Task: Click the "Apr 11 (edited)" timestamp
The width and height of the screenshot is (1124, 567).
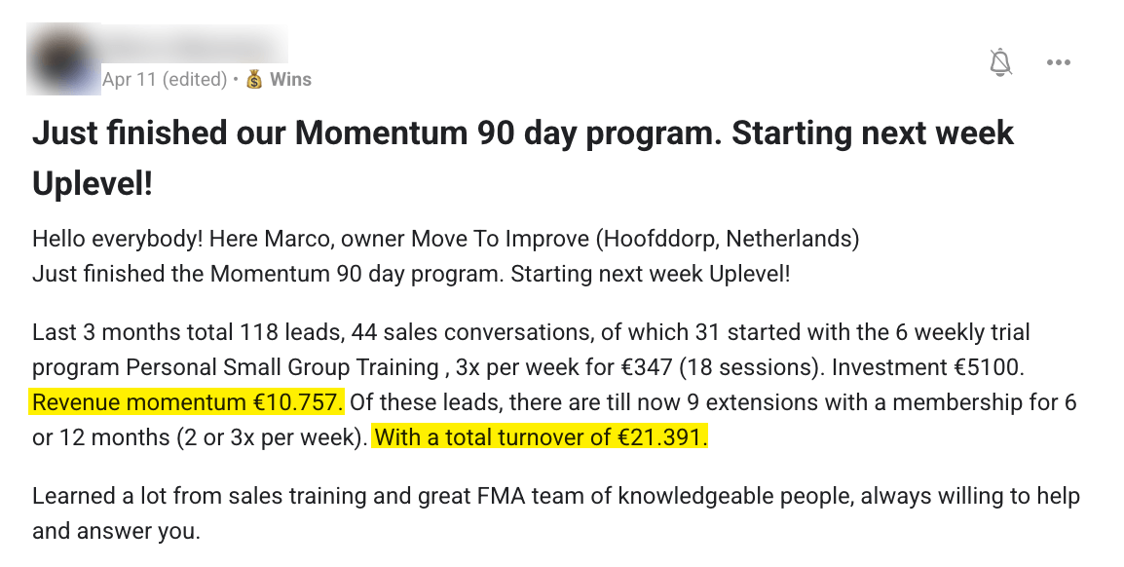Action: click(164, 80)
